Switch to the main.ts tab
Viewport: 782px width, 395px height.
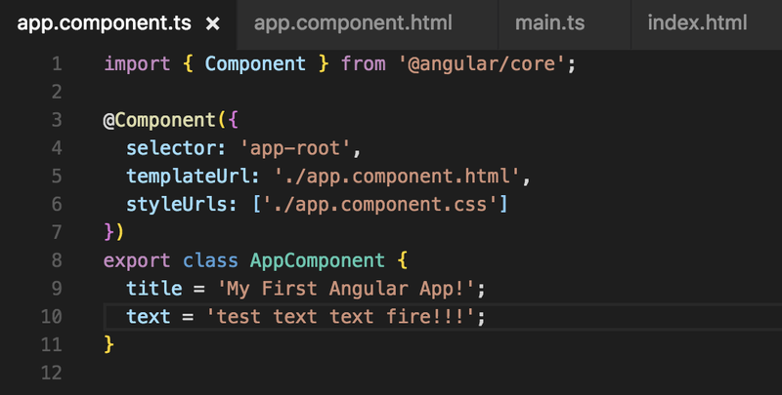coord(549,23)
